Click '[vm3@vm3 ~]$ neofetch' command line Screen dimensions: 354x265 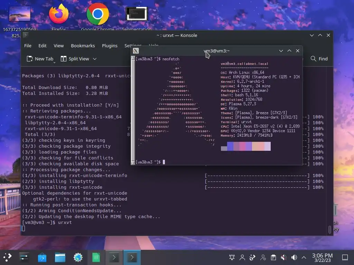coord(158,59)
